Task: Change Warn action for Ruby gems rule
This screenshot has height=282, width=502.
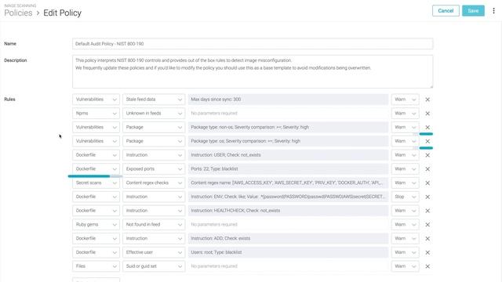Action: [405, 225]
